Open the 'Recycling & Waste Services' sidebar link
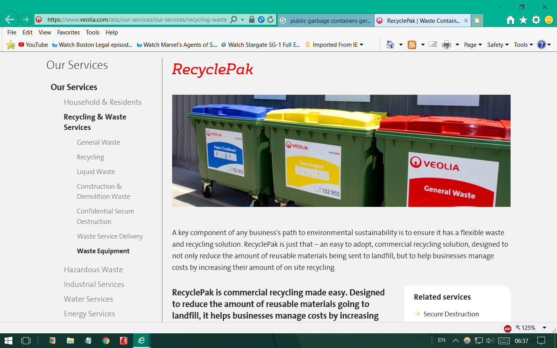 click(x=95, y=122)
